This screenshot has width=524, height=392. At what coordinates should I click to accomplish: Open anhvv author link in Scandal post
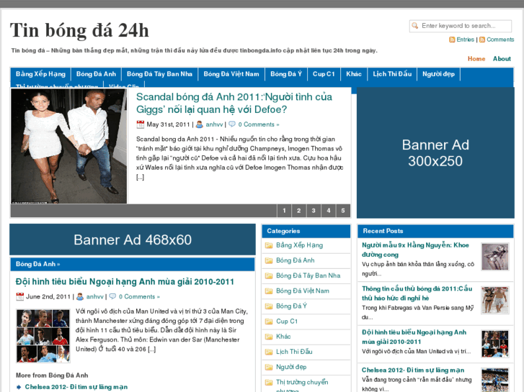214,124
